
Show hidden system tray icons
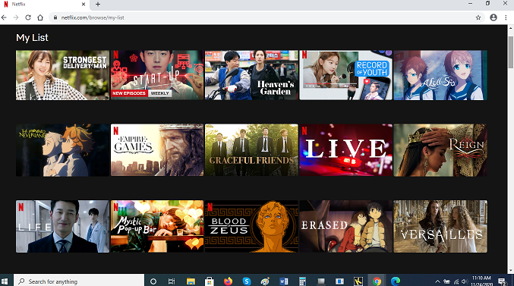(437, 281)
